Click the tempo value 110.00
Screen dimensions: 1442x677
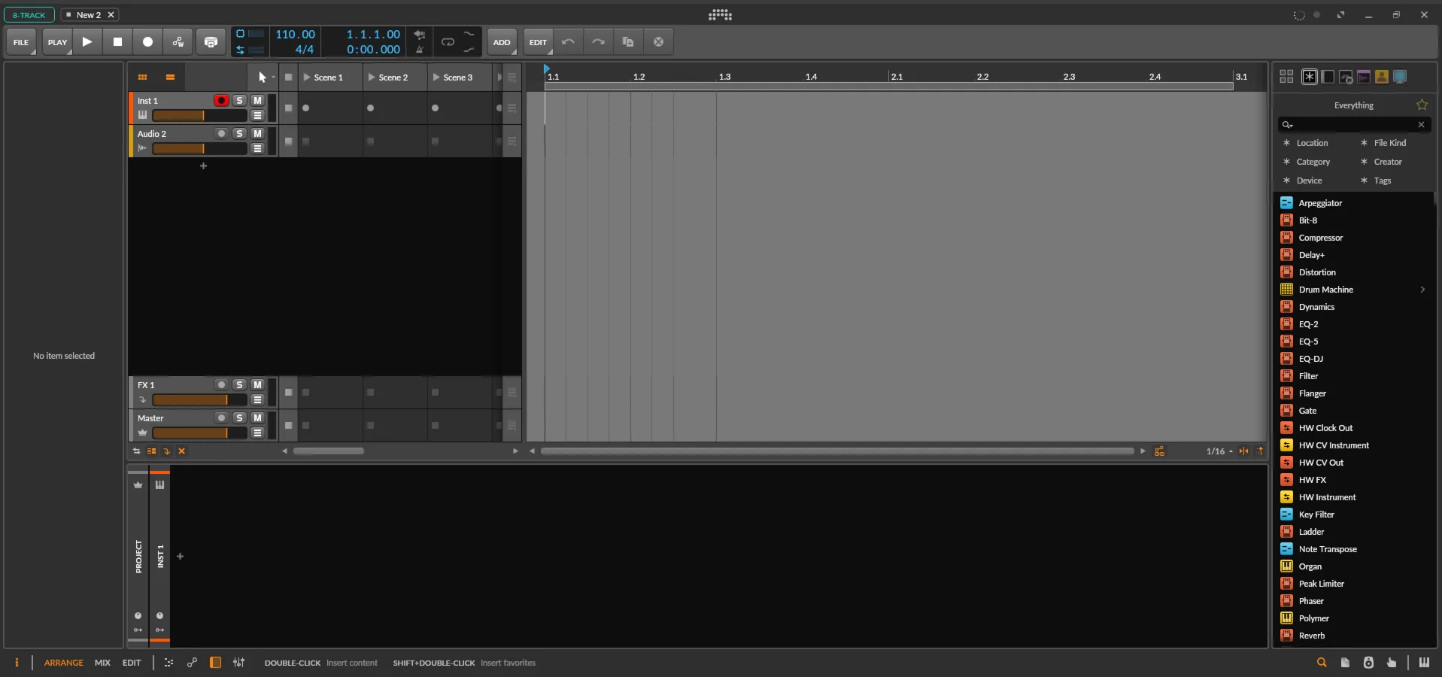pos(295,35)
